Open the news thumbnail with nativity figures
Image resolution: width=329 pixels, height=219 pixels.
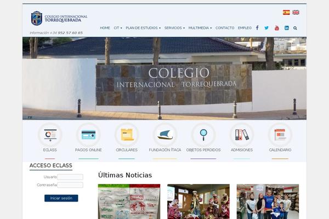198,201
